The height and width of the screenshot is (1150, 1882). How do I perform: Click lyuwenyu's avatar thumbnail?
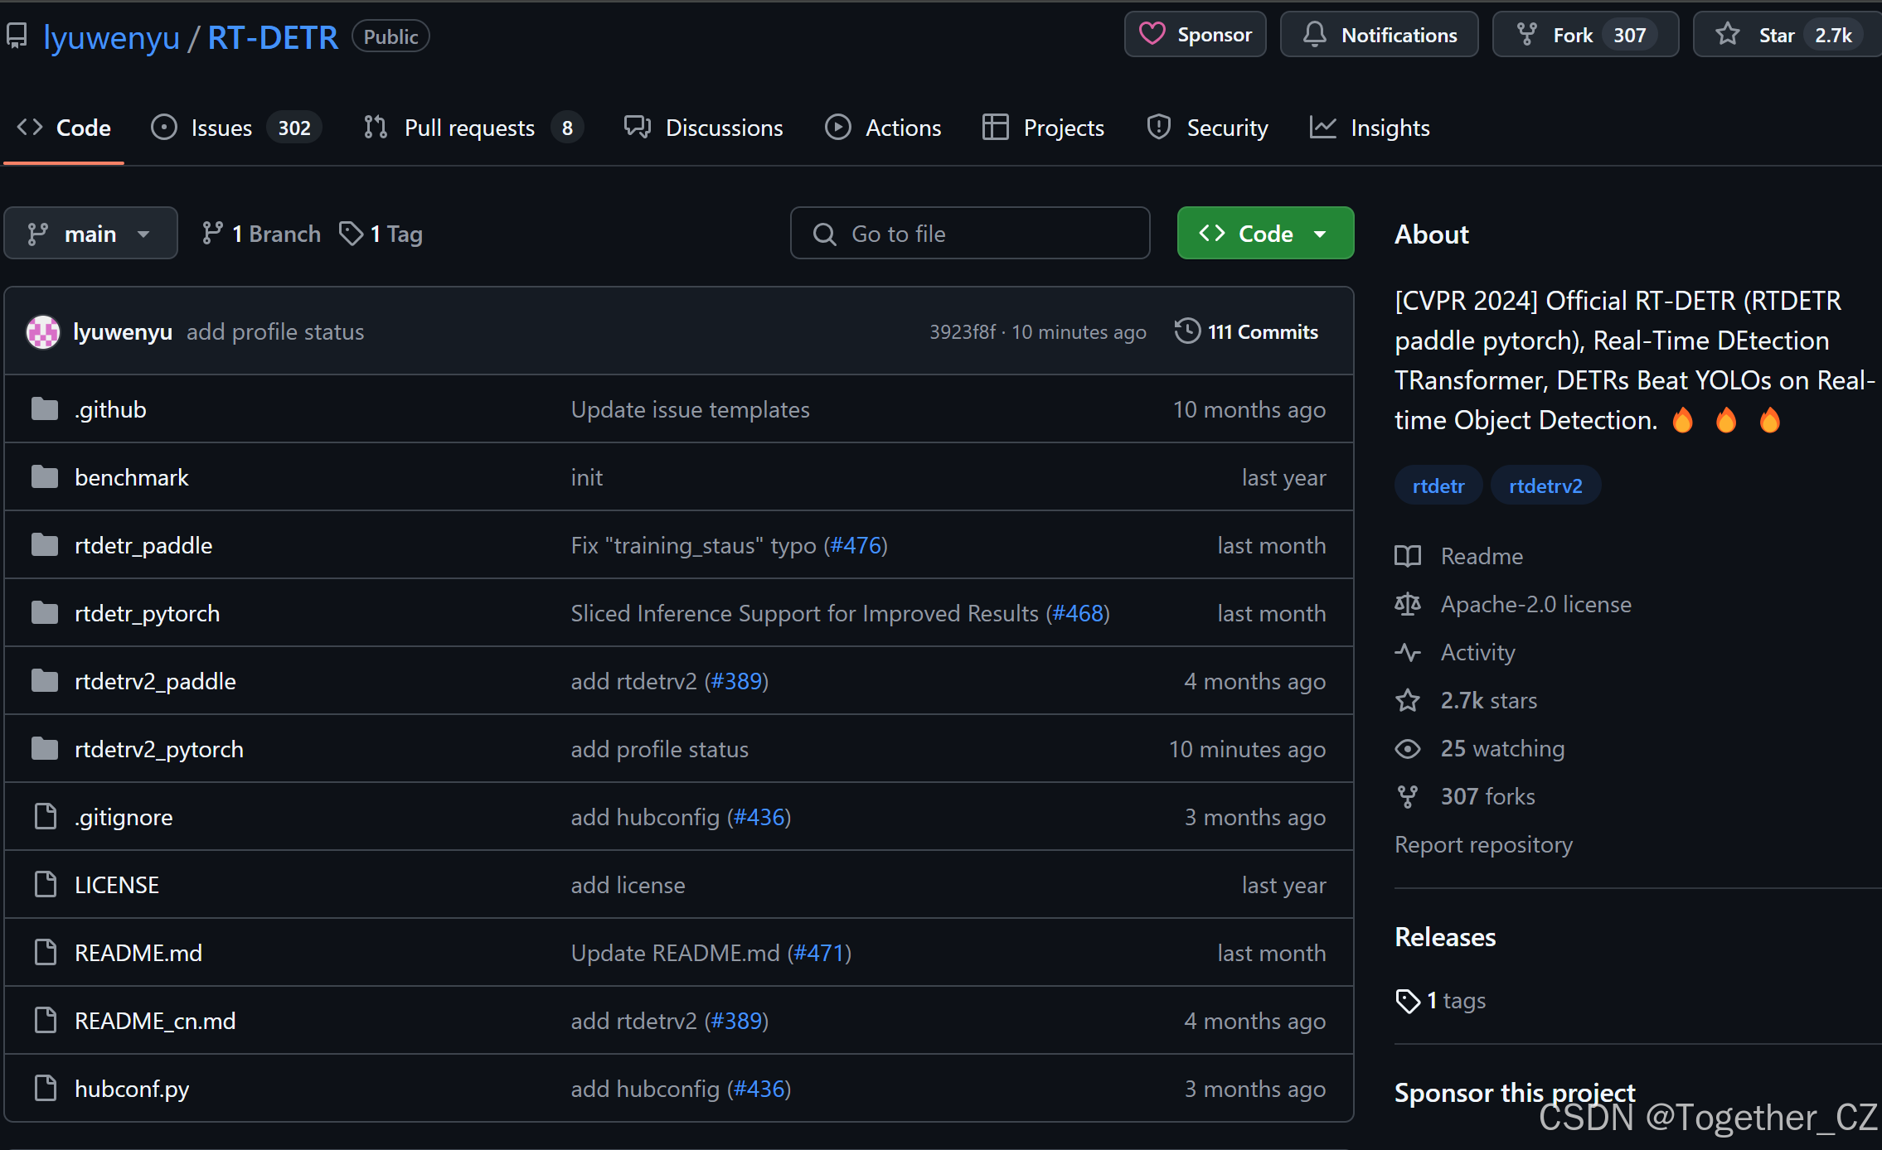pos(43,332)
